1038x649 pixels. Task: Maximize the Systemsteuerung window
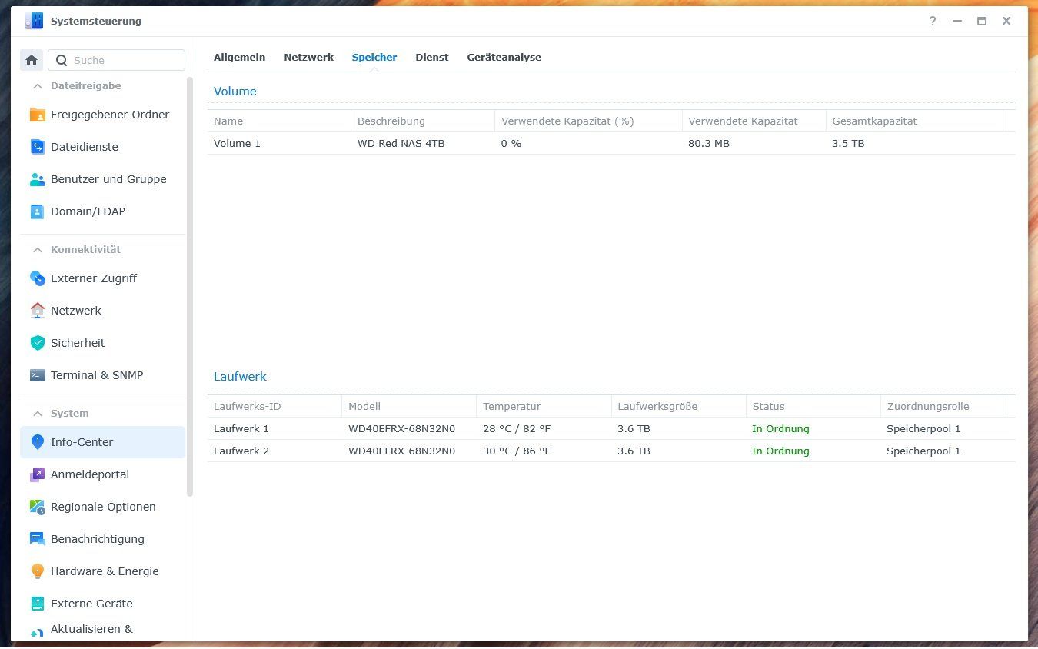tap(982, 22)
